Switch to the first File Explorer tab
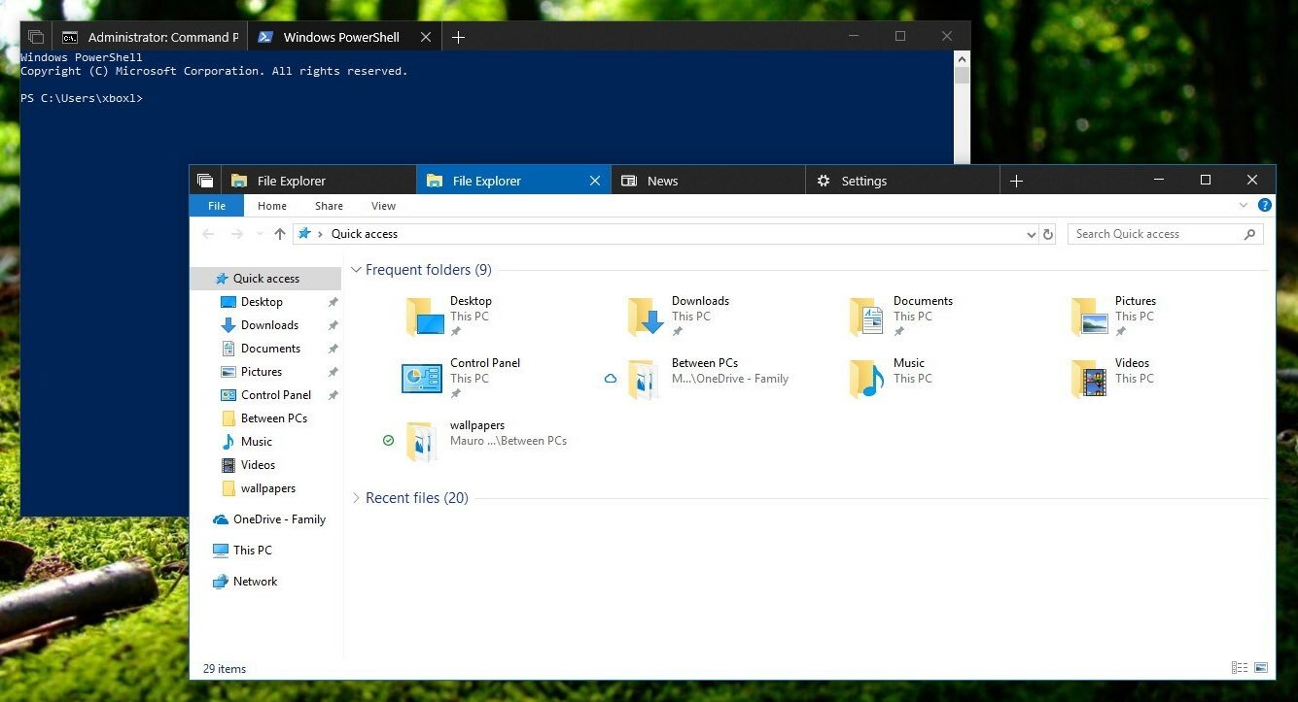 318,181
